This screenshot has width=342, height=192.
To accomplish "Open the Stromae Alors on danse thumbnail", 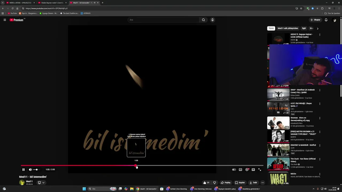I will pos(278,123).
